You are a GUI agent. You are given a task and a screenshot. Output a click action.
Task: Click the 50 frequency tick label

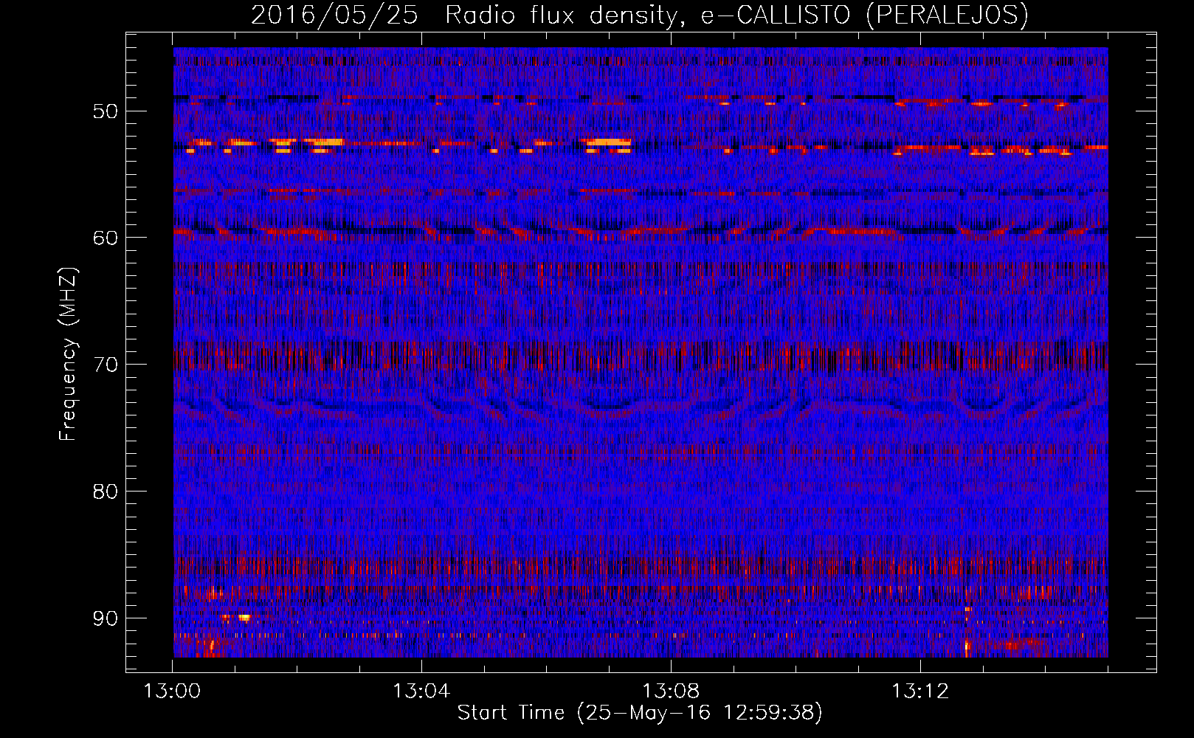106,111
